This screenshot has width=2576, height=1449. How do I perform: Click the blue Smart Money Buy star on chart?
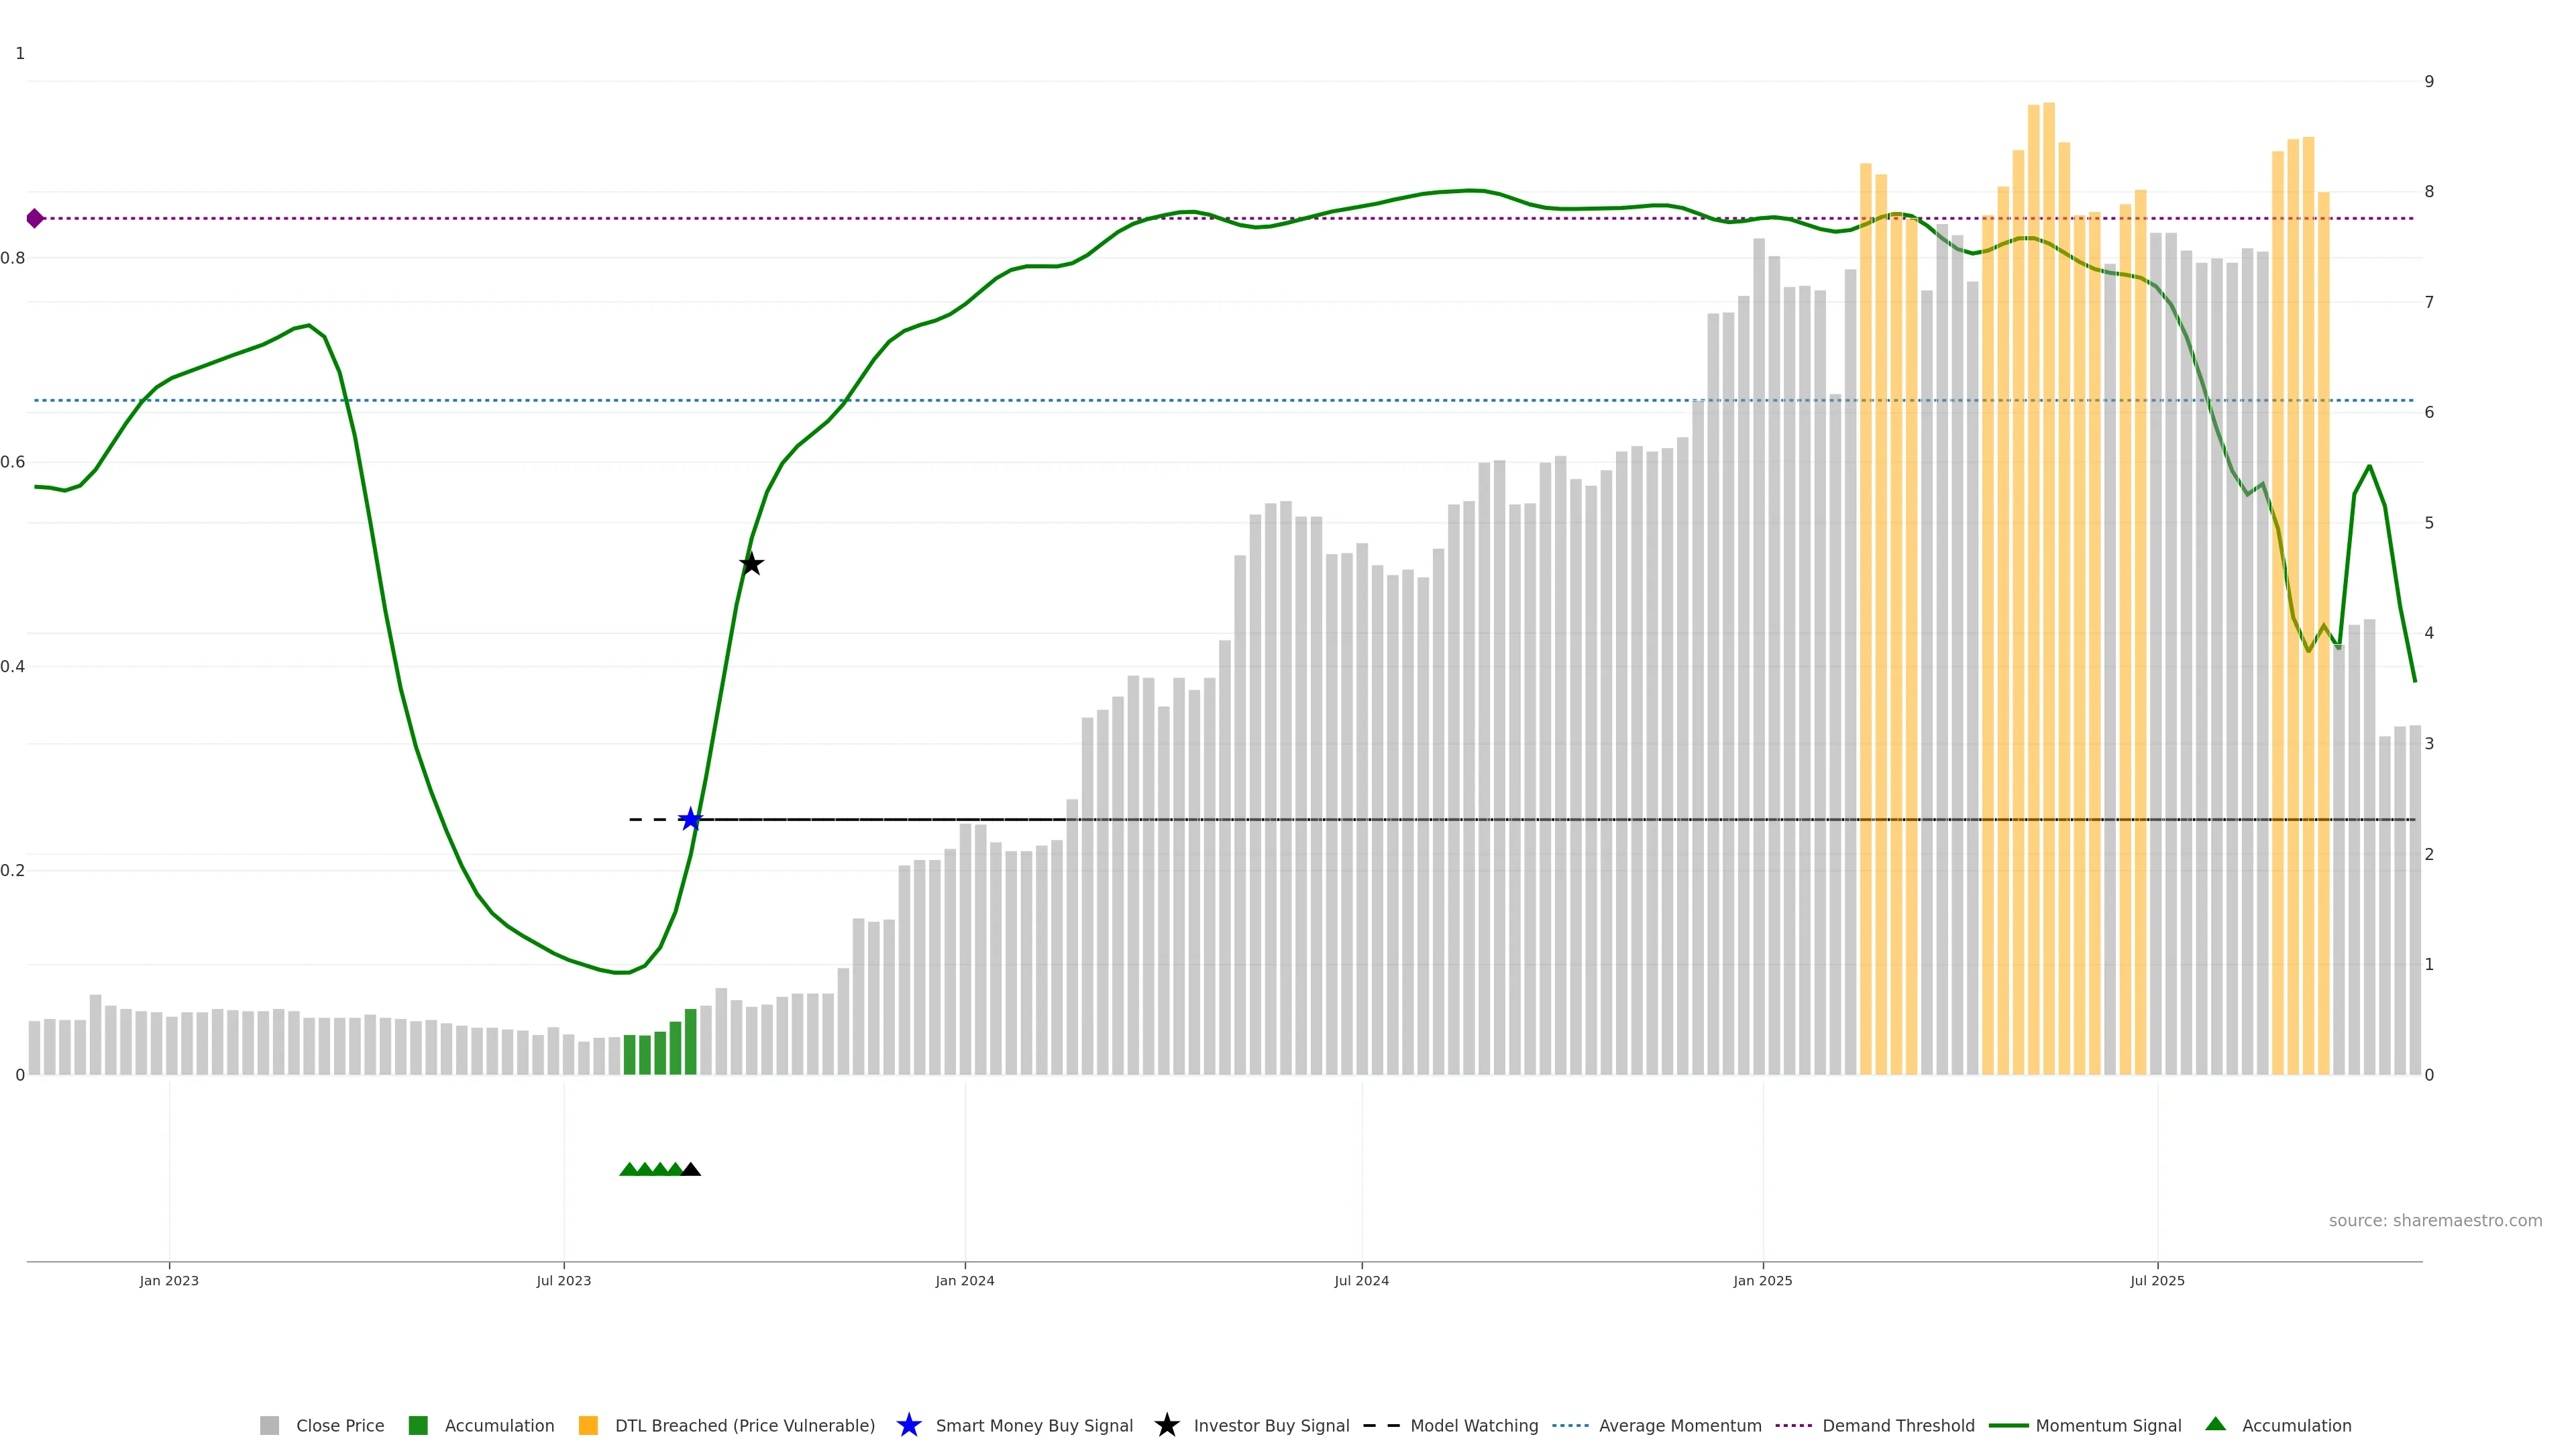coord(690,820)
